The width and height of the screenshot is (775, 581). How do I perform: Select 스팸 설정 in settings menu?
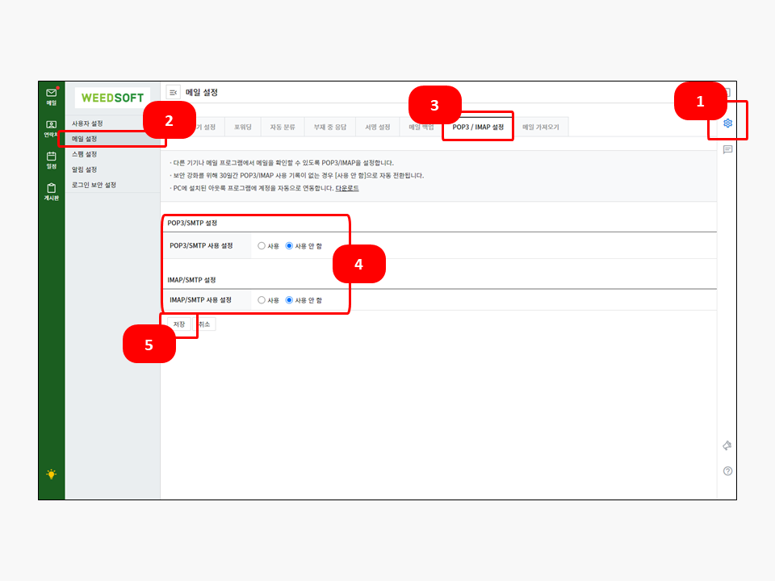pos(85,154)
